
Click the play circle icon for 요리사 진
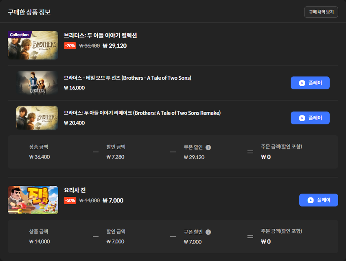click(311, 200)
